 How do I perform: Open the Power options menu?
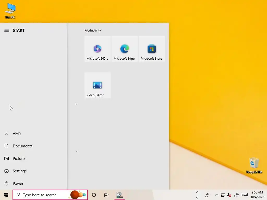tap(33, 184)
